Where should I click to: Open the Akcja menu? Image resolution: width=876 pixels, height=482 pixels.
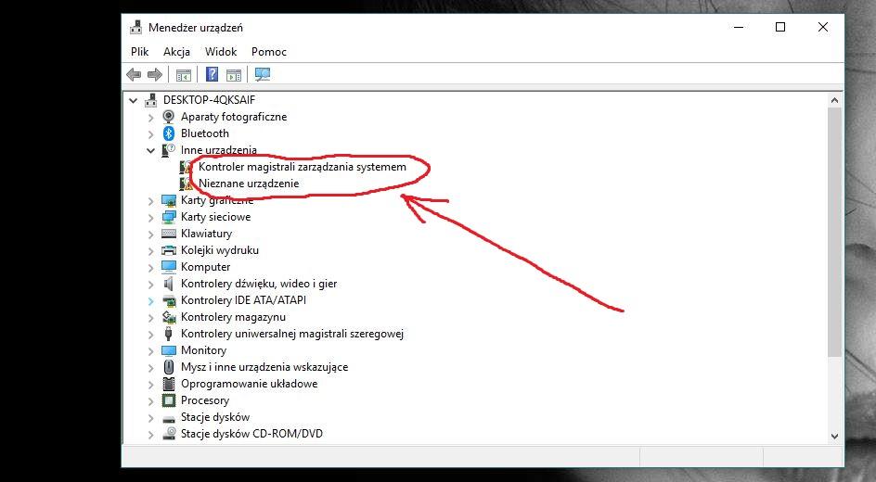[176, 52]
